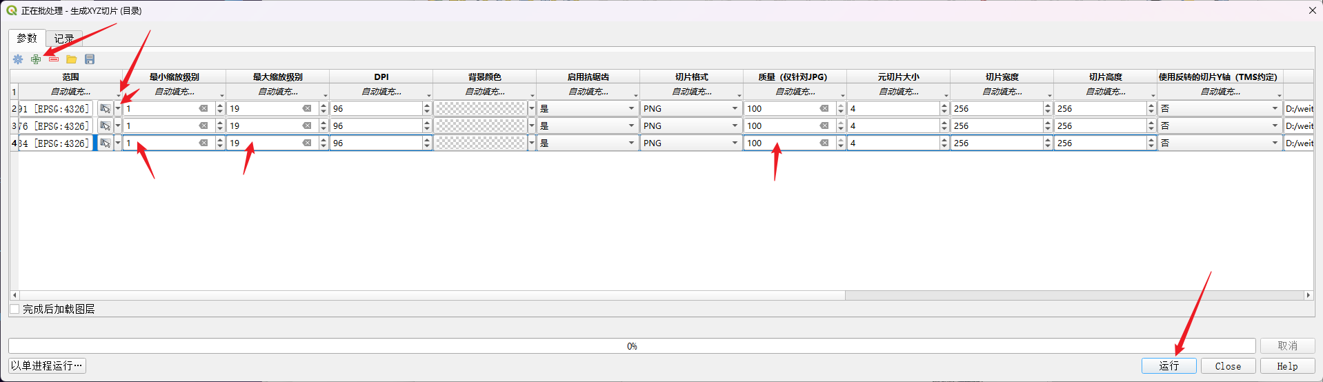
Task: Pick the 背景颜色 swatch in row 2
Action: pyautogui.click(x=481, y=109)
